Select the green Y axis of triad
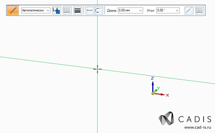The width and height of the screenshot is (215, 133). point(156,91)
